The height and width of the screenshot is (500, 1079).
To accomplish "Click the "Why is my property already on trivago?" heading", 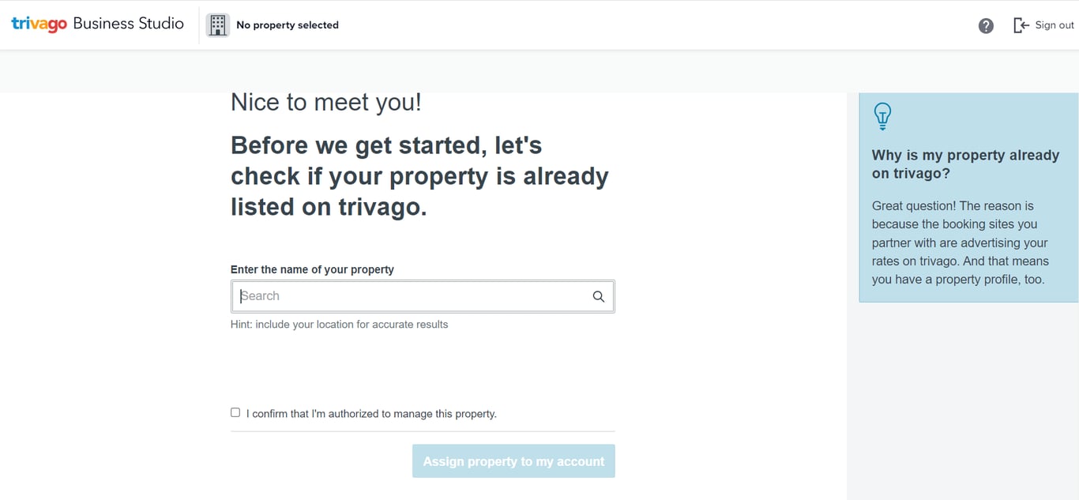I will tap(965, 164).
